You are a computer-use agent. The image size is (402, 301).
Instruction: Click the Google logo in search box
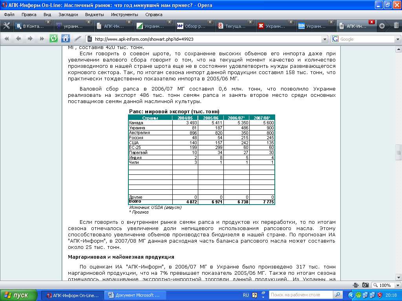point(335,39)
